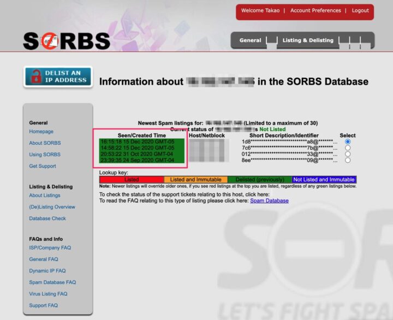Click the Select column header

point(348,135)
